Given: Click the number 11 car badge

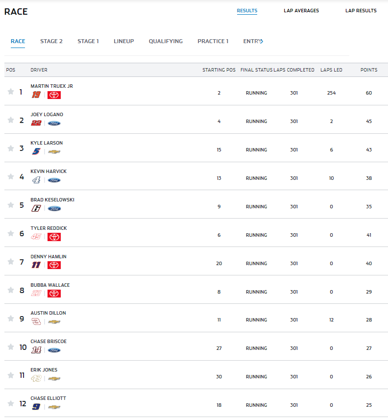Looking at the screenshot, I should click(x=36, y=265).
